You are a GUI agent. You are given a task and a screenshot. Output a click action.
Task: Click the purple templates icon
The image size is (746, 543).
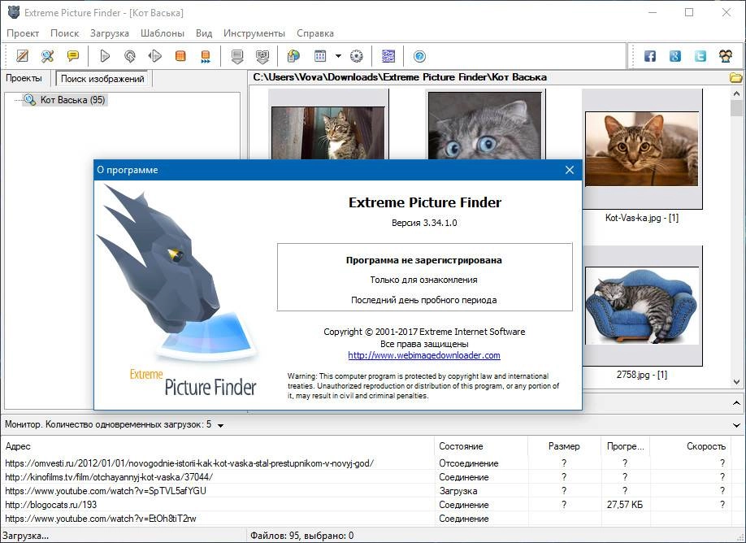click(388, 56)
